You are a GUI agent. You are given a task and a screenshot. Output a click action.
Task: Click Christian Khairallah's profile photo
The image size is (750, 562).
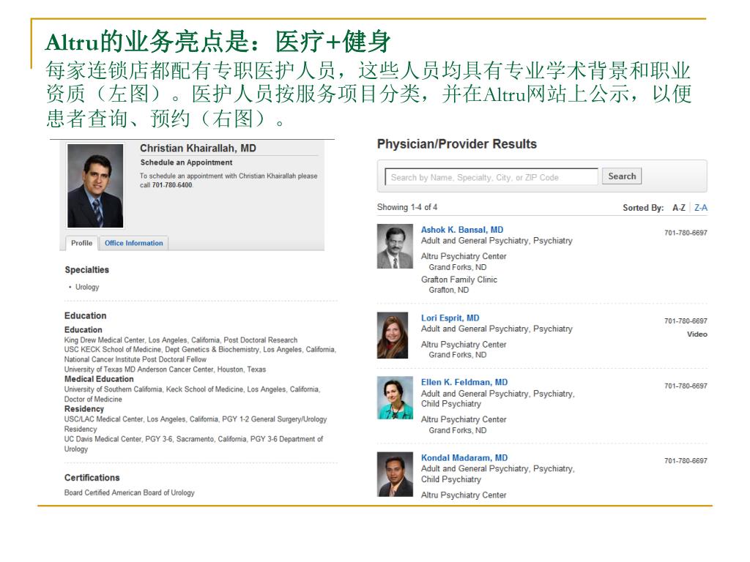pyautogui.click(x=95, y=185)
